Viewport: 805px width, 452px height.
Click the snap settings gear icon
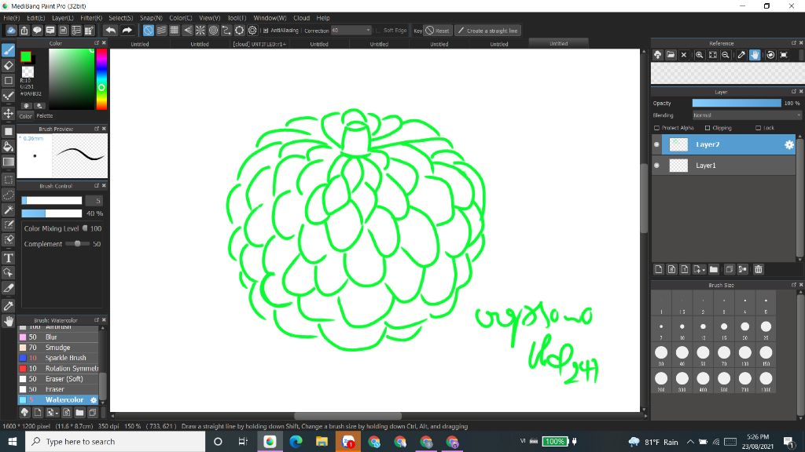click(x=252, y=31)
